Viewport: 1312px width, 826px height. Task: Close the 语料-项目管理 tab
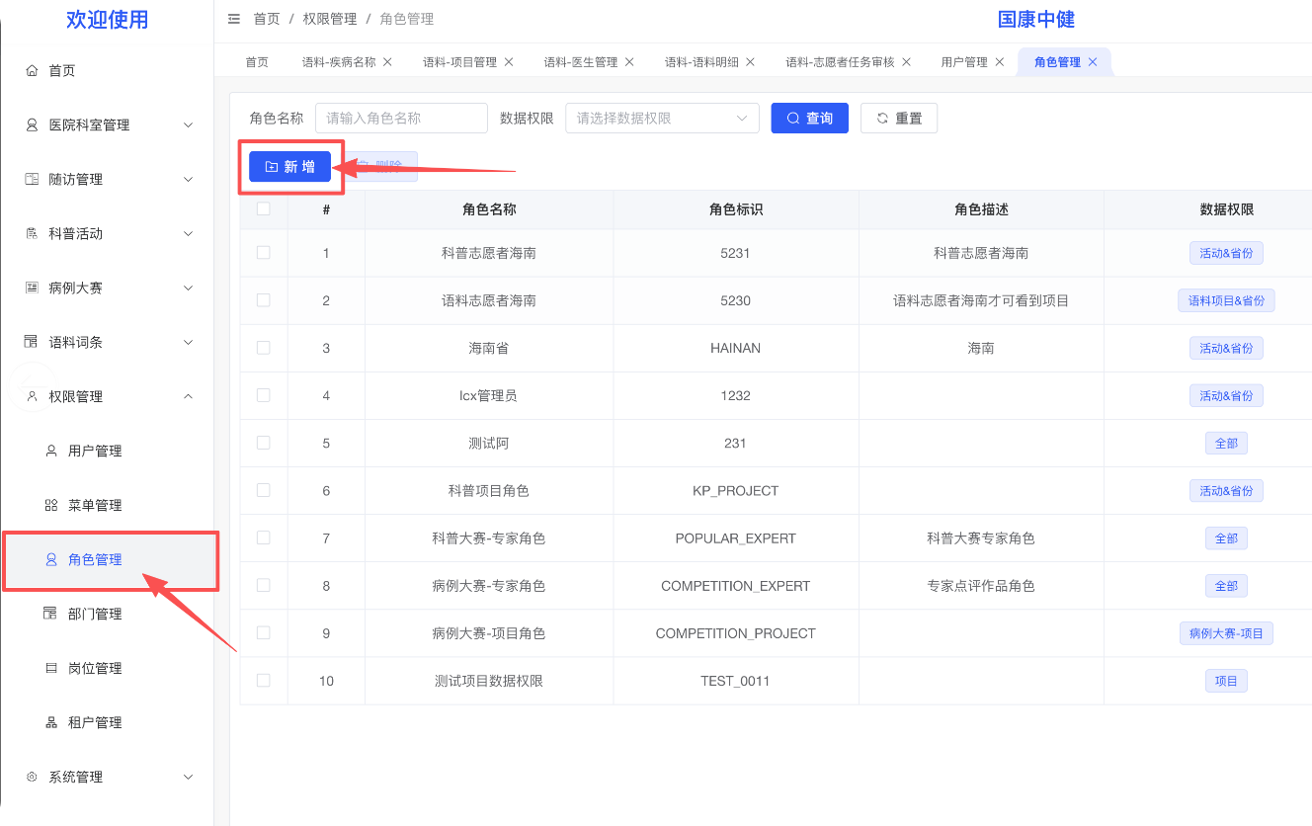509,62
